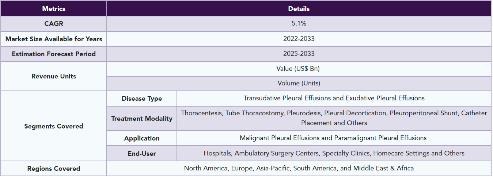Click the 2025-2033 forecast value
This screenshot has width=493, height=177.
point(299,54)
